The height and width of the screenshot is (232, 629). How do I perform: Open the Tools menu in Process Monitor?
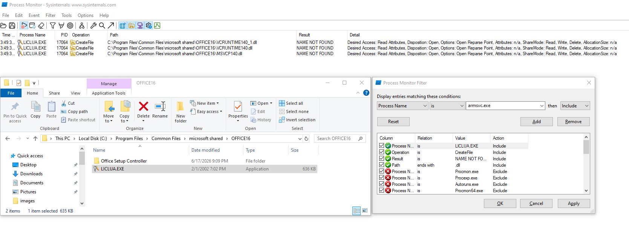coord(67,15)
